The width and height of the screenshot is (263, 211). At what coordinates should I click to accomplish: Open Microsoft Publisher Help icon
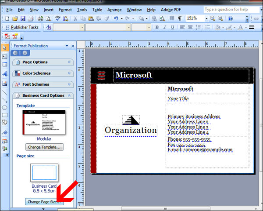coord(231,18)
